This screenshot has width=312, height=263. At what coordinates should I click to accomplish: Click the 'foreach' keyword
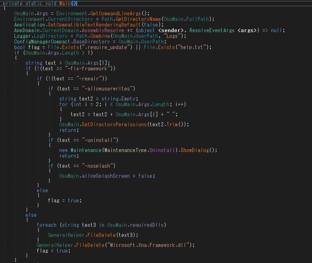tap(47, 225)
